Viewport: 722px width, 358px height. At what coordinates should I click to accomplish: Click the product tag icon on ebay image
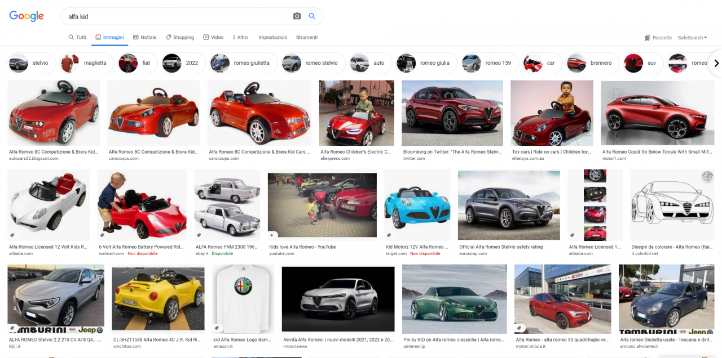200,235
